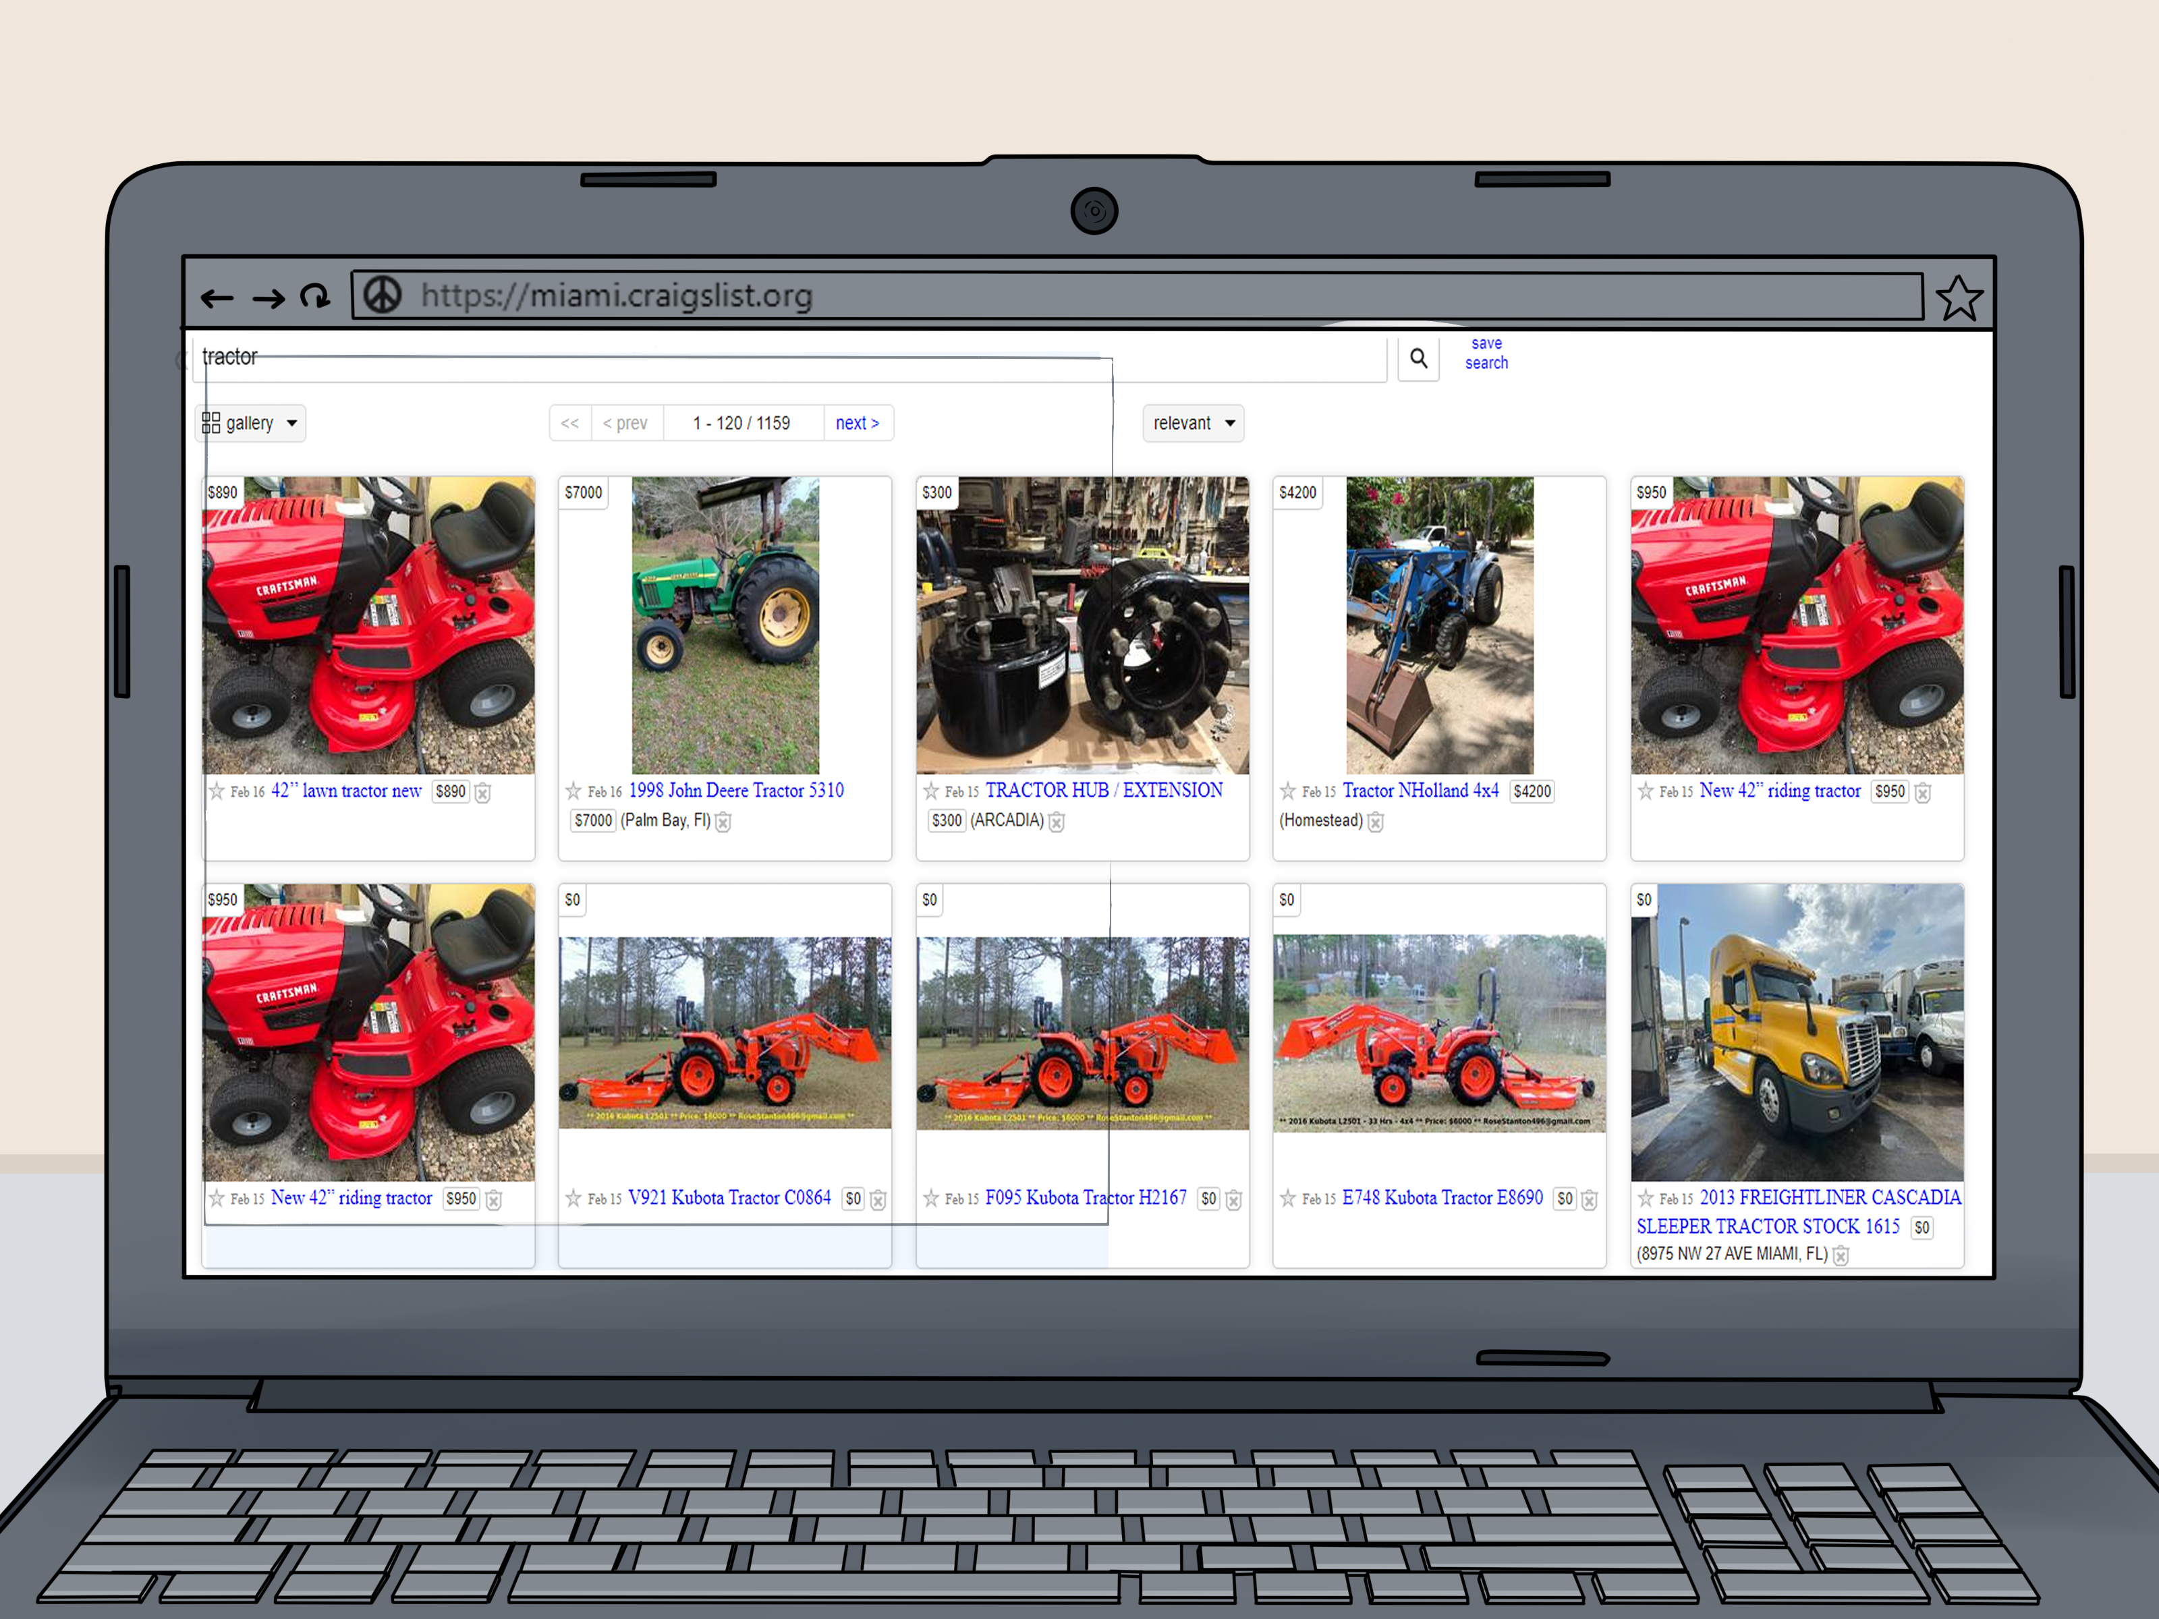
Task: Click the browser back arrow
Action: (x=217, y=297)
